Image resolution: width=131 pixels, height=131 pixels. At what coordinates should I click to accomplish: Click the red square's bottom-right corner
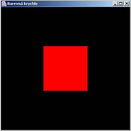(88, 91)
